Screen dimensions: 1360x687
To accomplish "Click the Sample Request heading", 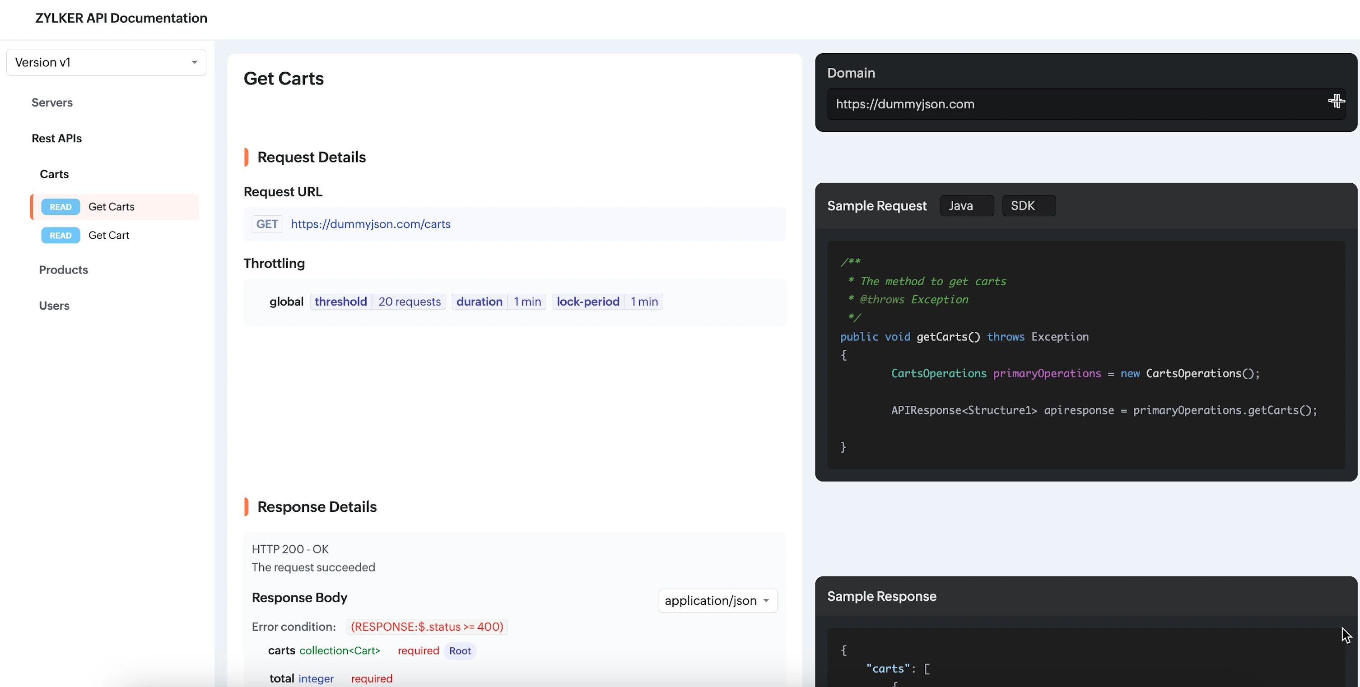I will pyautogui.click(x=877, y=206).
